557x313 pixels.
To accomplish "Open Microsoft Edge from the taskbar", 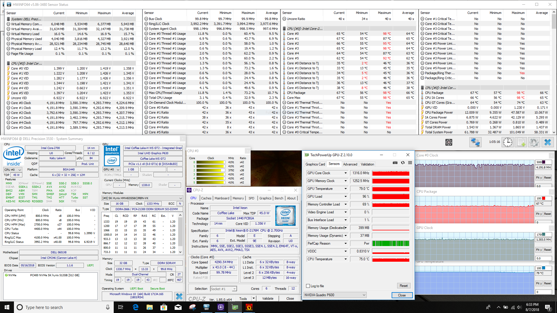I will [135, 307].
